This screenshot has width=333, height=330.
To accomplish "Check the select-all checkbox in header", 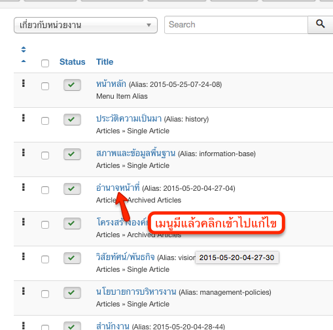I will click(45, 63).
